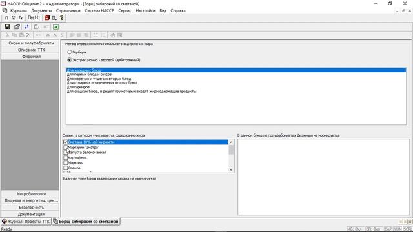413x232 pixels.
Task: Select 'Для гарниров' list item
Action: click(x=236, y=87)
